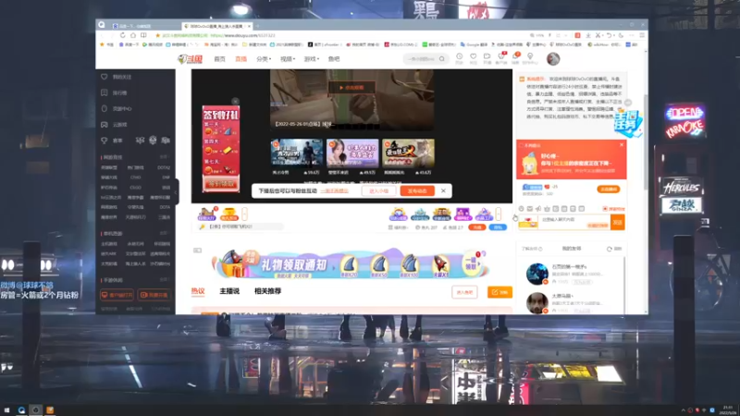The image size is (740, 416).
Task: Expand the 分类 dropdown in header
Action: tap(264, 59)
